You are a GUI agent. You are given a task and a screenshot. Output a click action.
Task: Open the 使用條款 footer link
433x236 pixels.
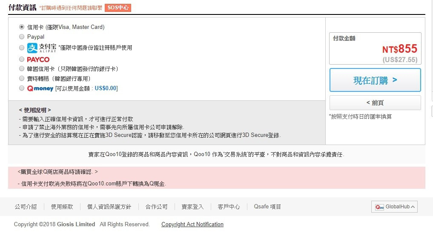coord(62,207)
